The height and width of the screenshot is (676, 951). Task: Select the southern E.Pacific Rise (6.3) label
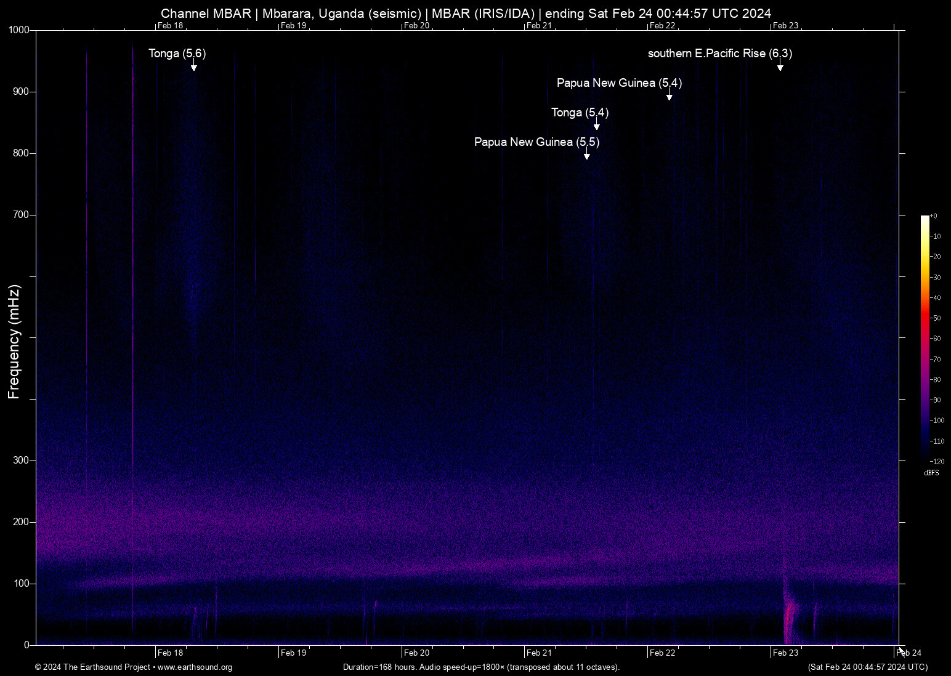click(x=719, y=54)
